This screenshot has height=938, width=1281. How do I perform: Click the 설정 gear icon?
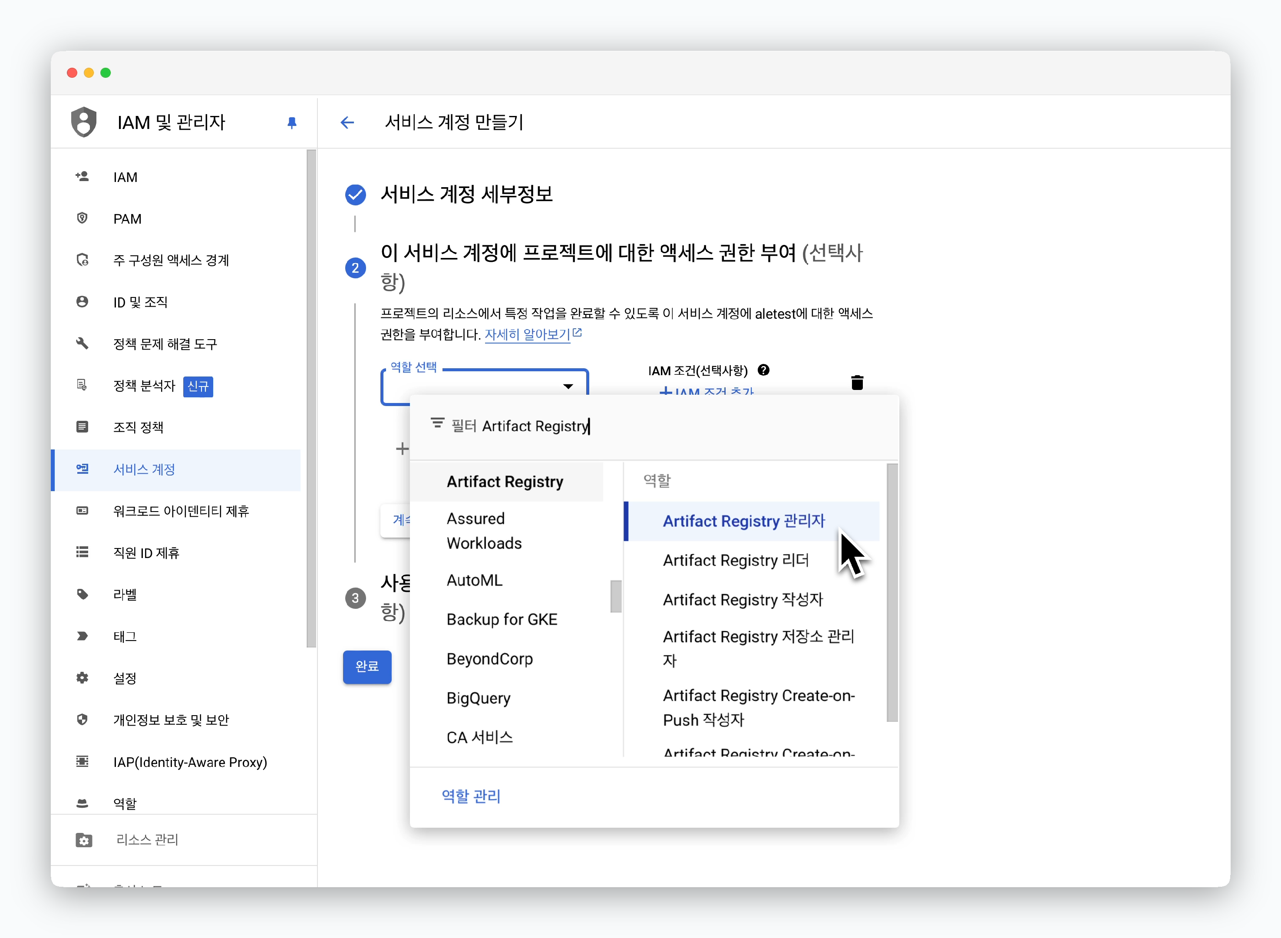83,678
